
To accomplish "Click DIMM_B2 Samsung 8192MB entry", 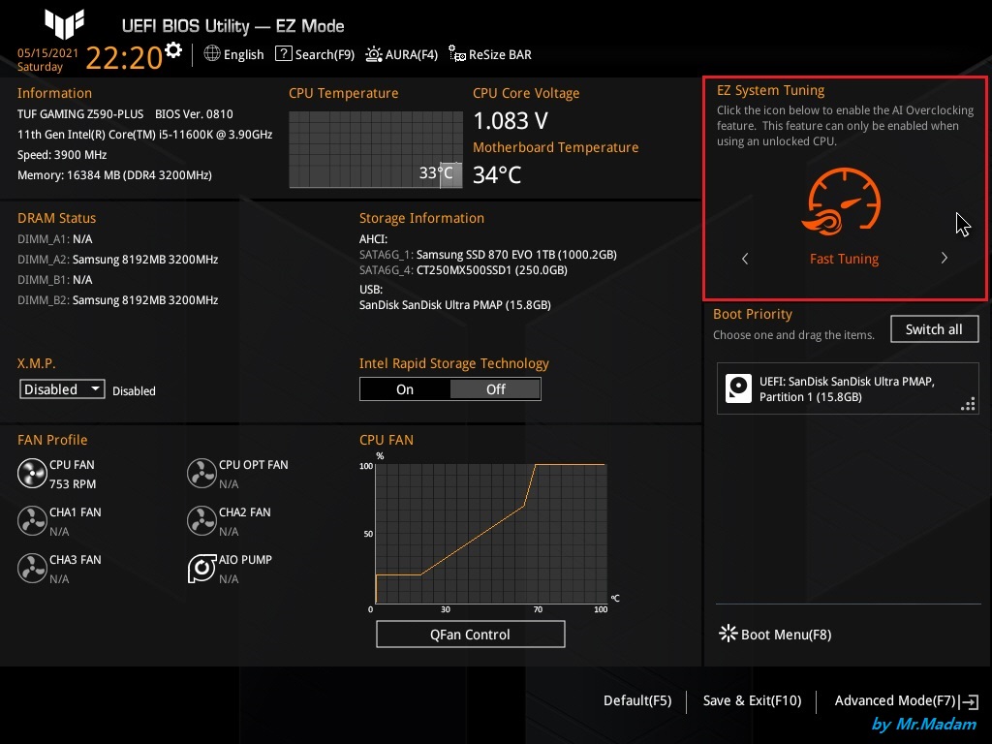I will [x=117, y=300].
